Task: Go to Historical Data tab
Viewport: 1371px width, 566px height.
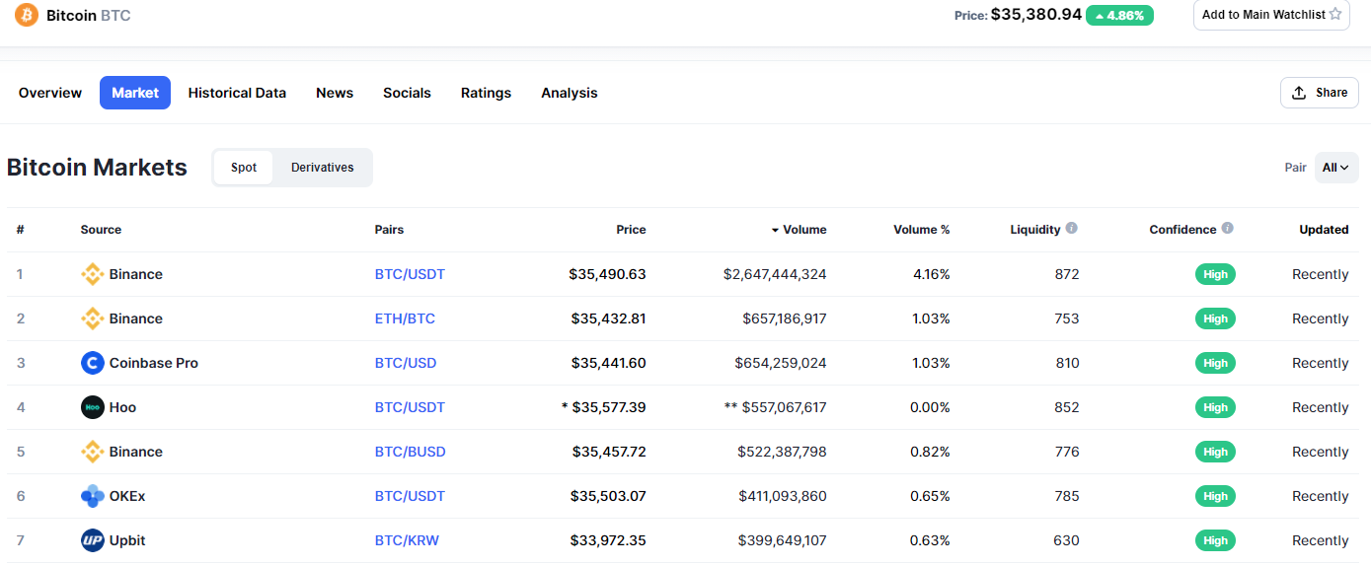Action: (x=237, y=93)
